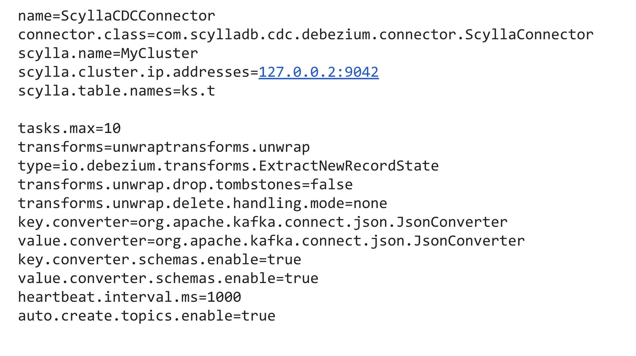This screenshot has width=636, height=356.
Task: Click the type=io.debezium.transforms.ExtractNewRecordState line
Action: point(229,166)
